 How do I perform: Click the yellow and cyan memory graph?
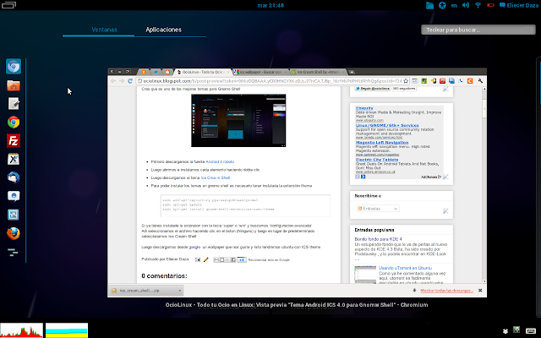pos(67,330)
